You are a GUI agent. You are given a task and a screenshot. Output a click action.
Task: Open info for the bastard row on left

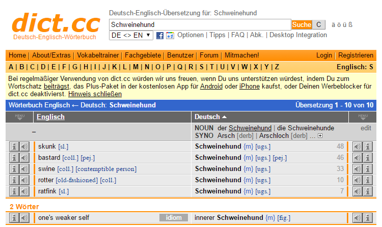point(14,158)
